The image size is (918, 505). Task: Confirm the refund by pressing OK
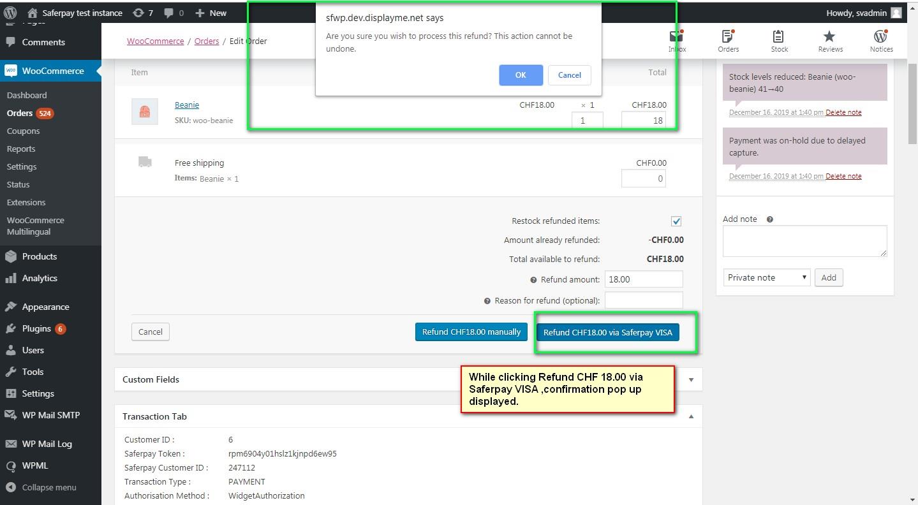point(521,75)
